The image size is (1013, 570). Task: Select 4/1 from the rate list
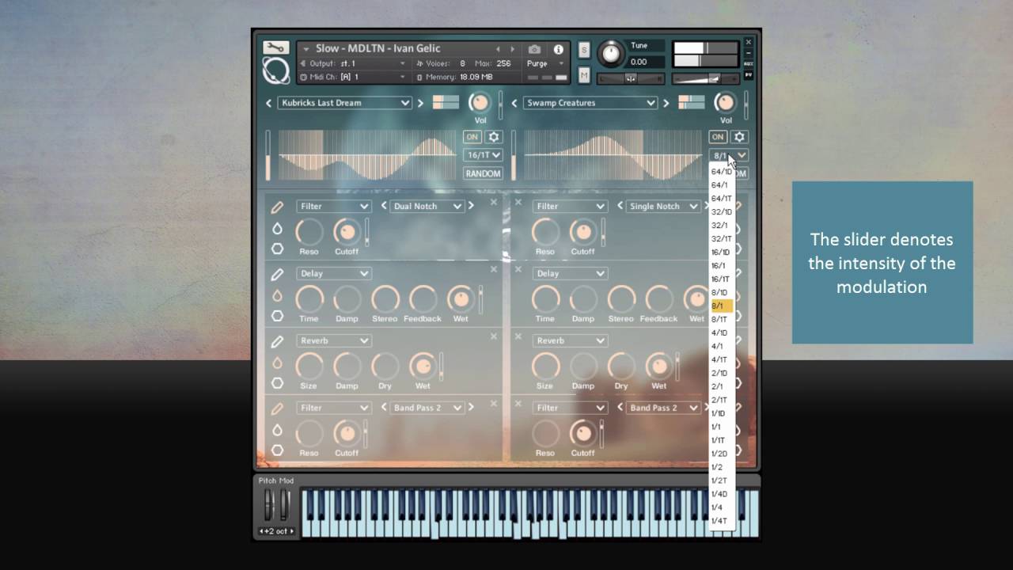(718, 346)
